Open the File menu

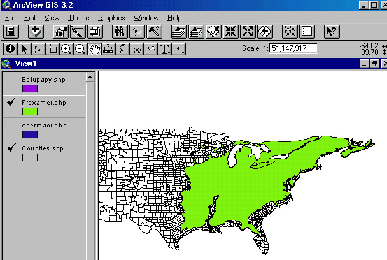[x=10, y=18]
